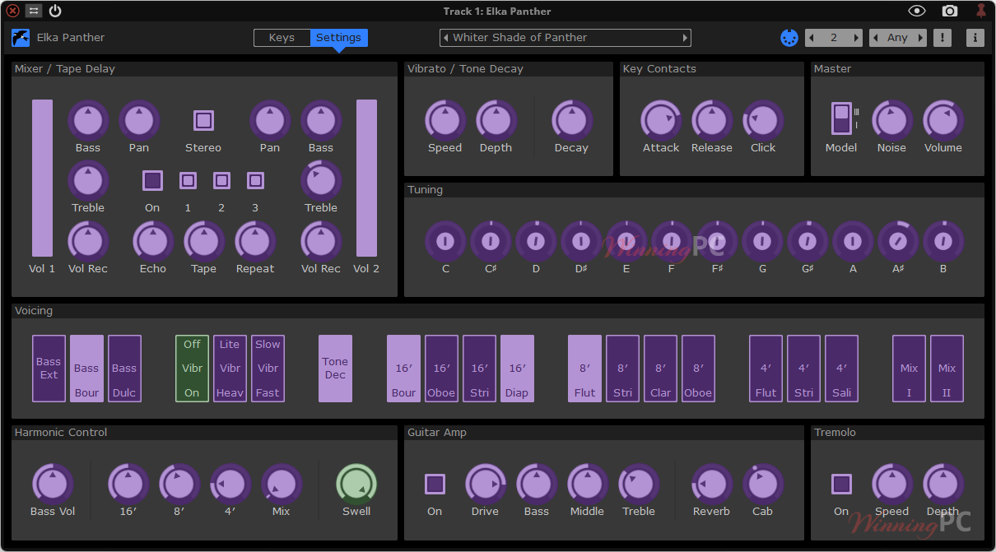Switch to the Settings tab
The height and width of the screenshot is (552, 996).
tap(339, 38)
